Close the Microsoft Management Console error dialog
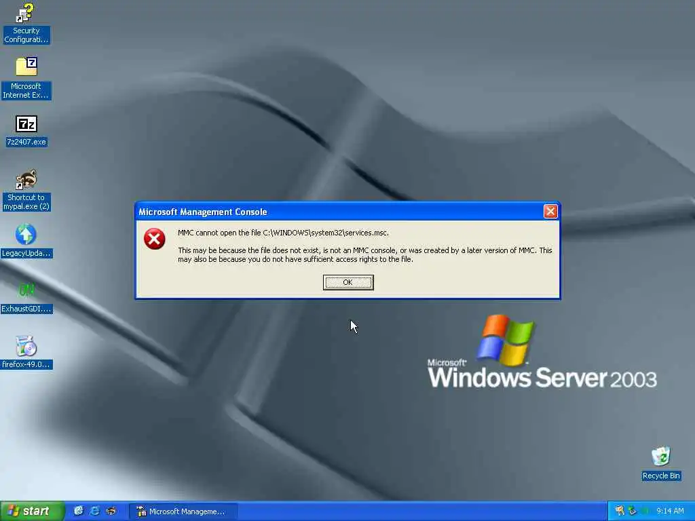The image size is (695, 521). tap(550, 212)
